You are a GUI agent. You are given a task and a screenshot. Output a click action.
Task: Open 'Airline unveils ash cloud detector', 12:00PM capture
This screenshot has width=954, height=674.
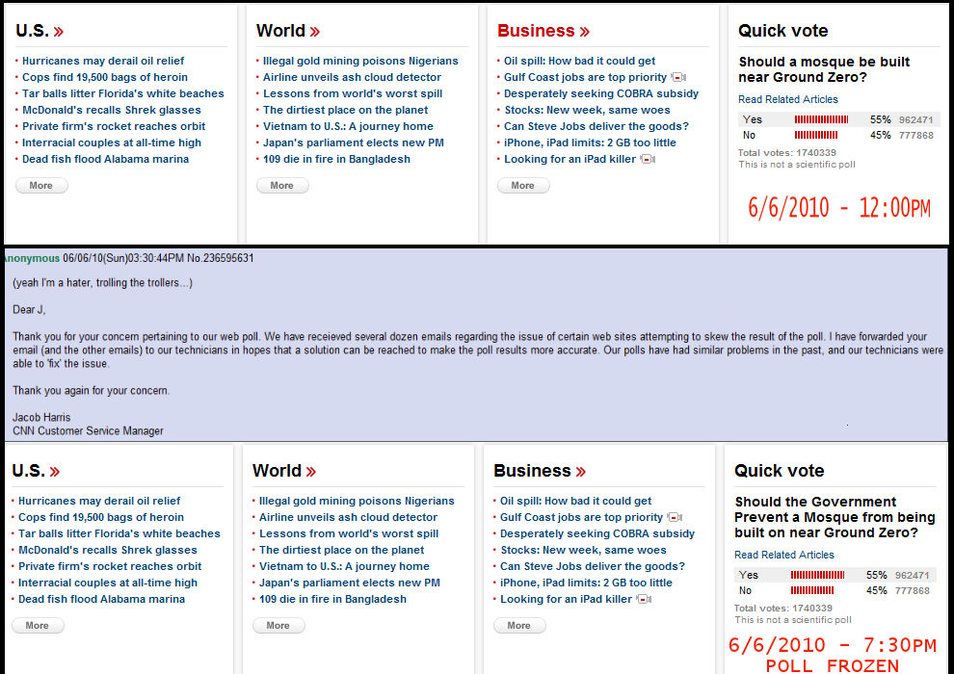pos(352,77)
